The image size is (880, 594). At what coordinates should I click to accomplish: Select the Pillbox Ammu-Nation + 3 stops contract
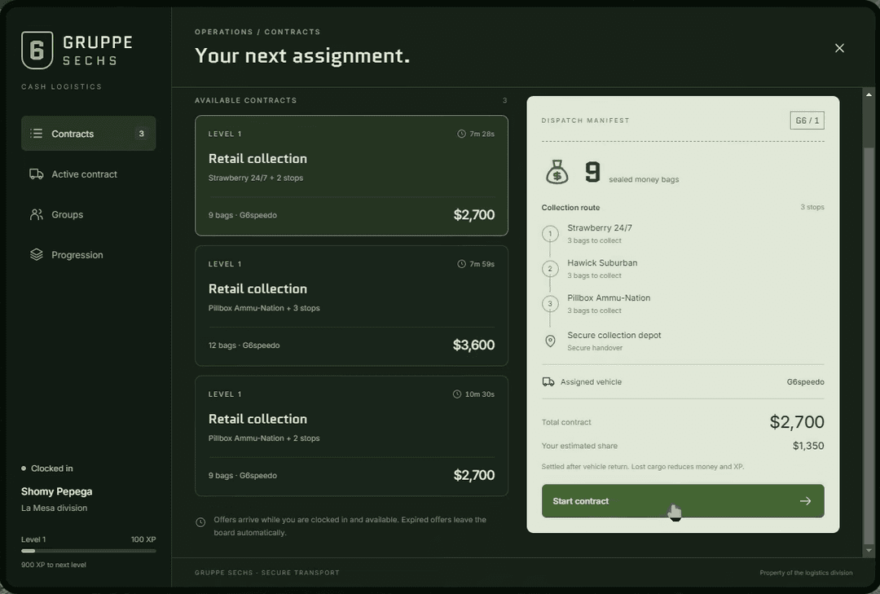[x=351, y=306]
